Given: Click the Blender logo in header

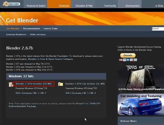Looking at the screenshot, I should click(11, 4).
